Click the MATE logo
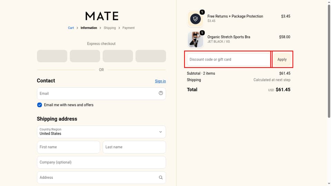 click(102, 16)
